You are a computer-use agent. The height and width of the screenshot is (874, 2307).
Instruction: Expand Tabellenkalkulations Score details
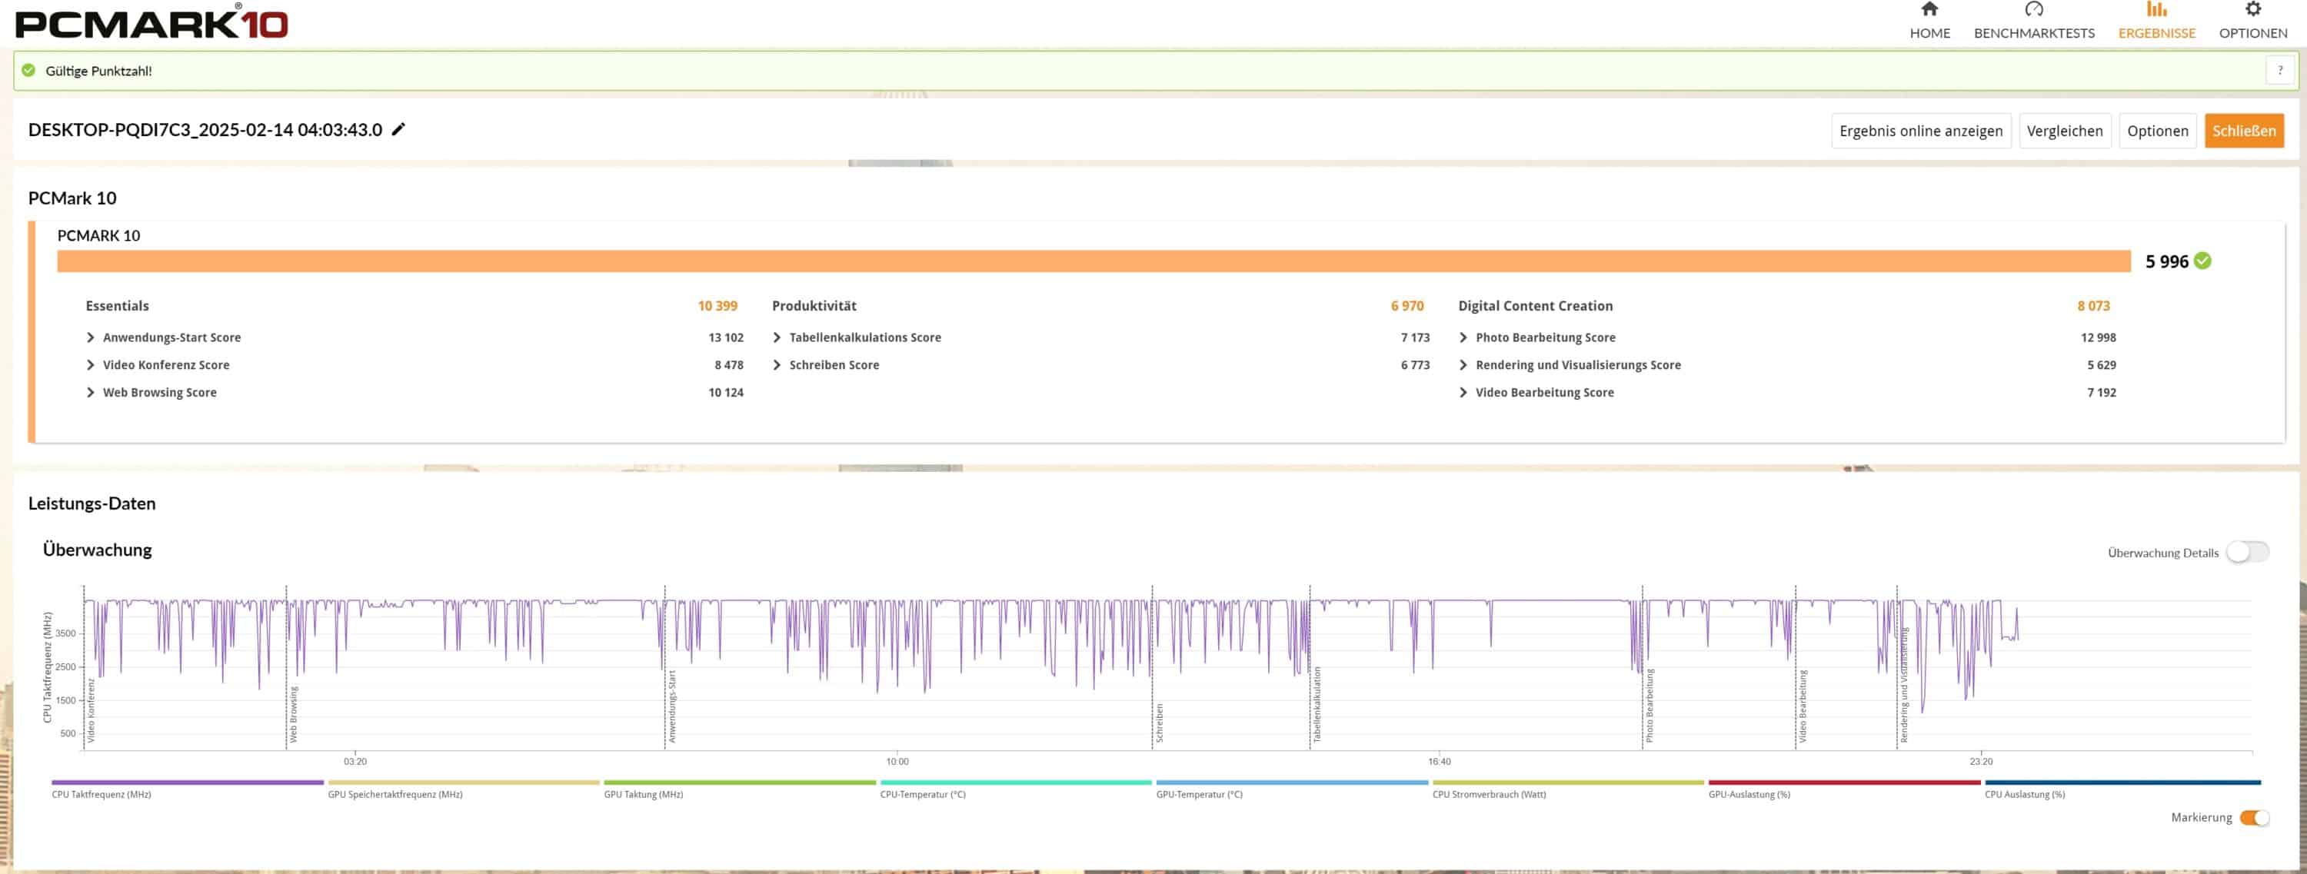click(777, 337)
